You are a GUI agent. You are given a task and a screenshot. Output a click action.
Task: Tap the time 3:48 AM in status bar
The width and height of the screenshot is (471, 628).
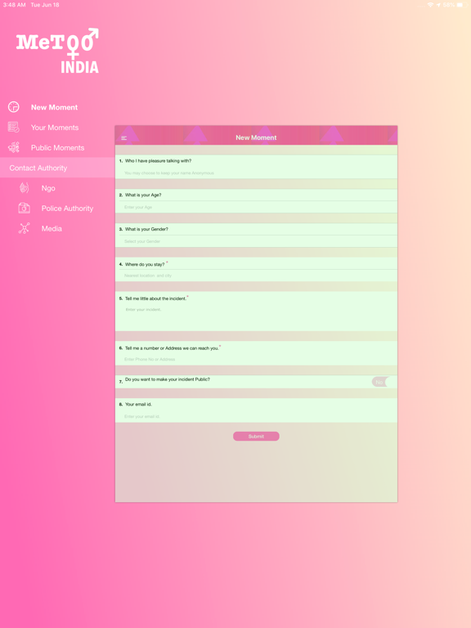tap(14, 5)
